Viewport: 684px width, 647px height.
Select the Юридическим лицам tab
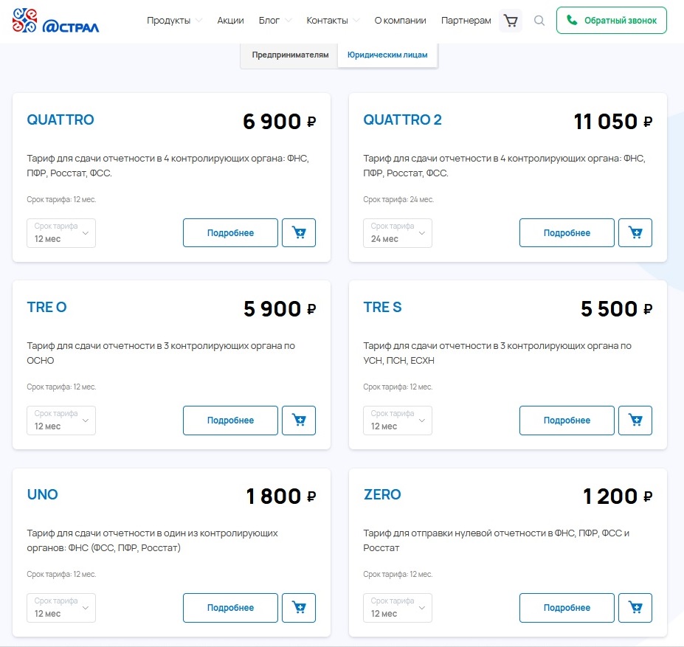pyautogui.click(x=387, y=55)
